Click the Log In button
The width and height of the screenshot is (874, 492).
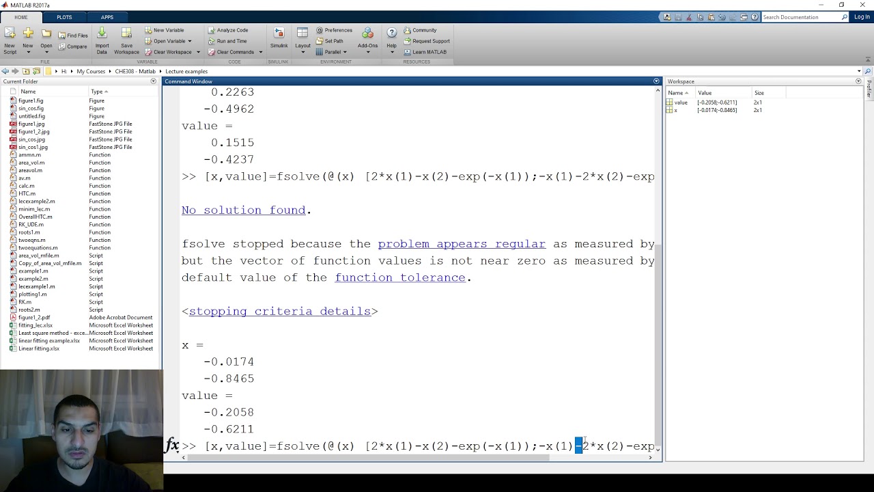tap(862, 17)
